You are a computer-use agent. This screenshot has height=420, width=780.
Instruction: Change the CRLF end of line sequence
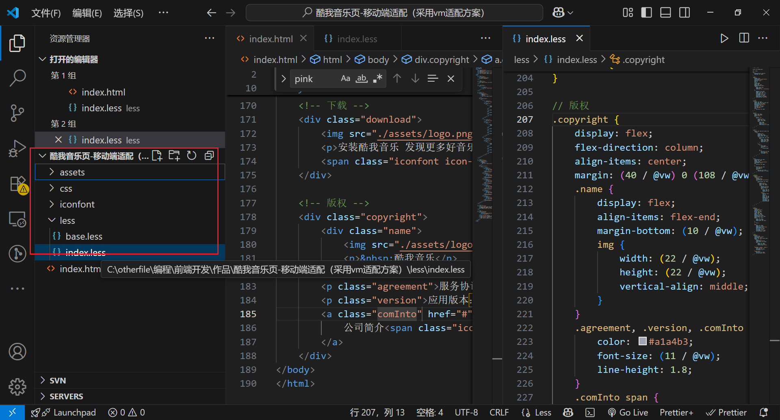point(499,413)
